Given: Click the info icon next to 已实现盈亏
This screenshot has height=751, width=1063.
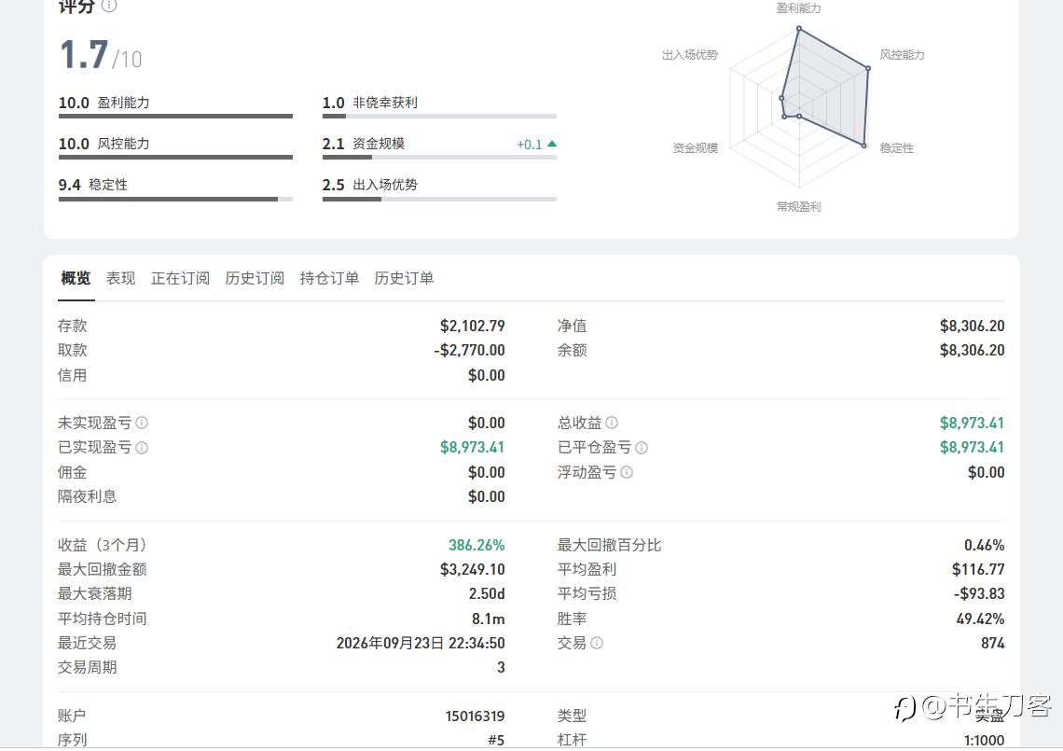Looking at the screenshot, I should tap(142, 447).
